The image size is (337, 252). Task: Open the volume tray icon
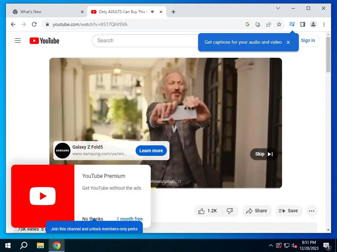click(x=294, y=245)
